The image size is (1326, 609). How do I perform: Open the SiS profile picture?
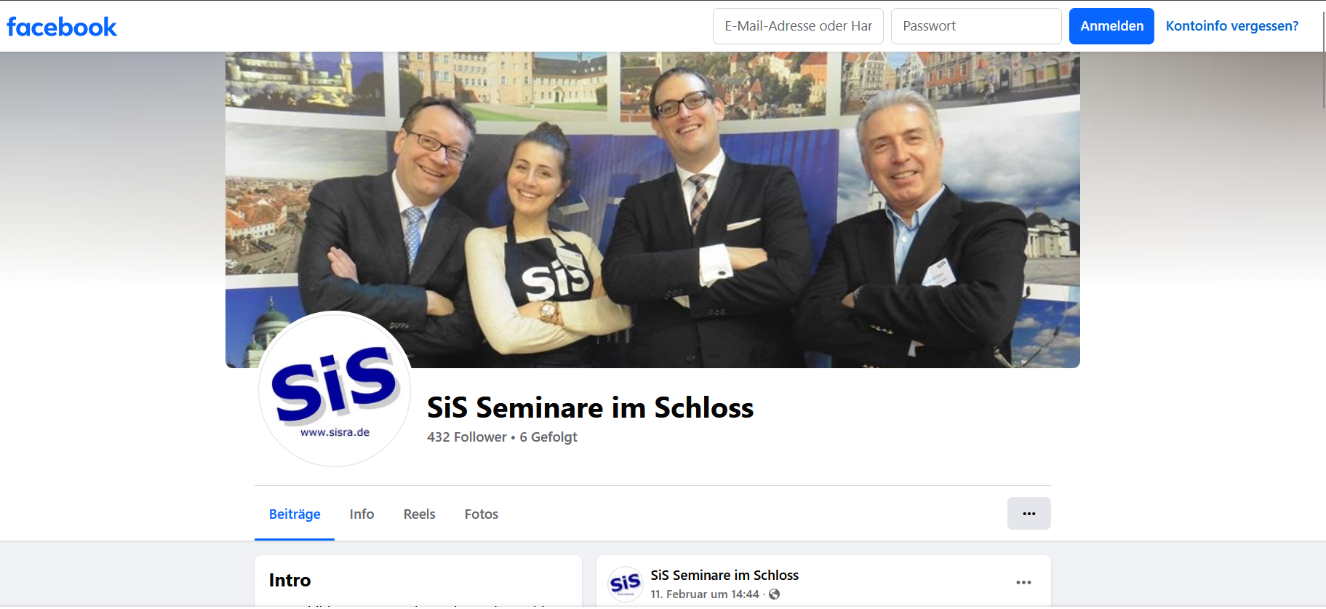tap(335, 389)
